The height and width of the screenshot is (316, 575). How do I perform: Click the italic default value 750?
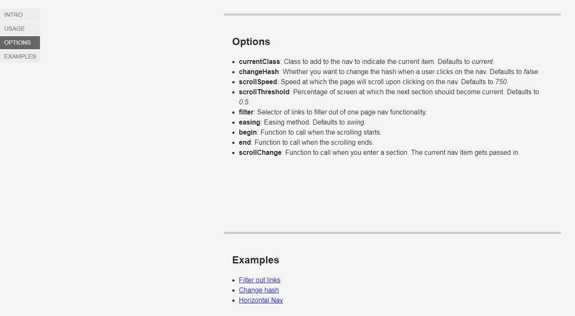coord(501,82)
